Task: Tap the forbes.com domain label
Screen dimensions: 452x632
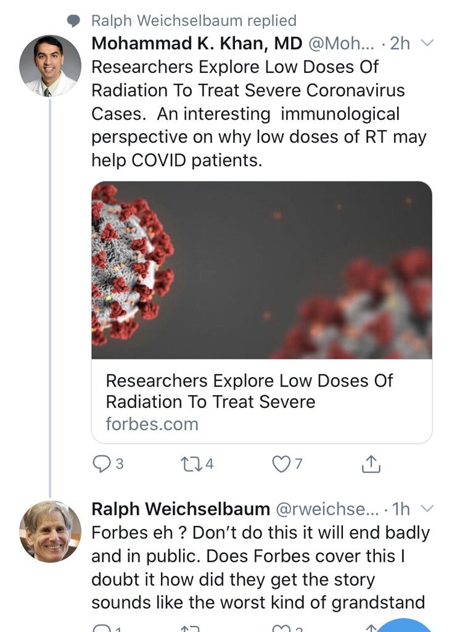Action: pyautogui.click(x=152, y=425)
